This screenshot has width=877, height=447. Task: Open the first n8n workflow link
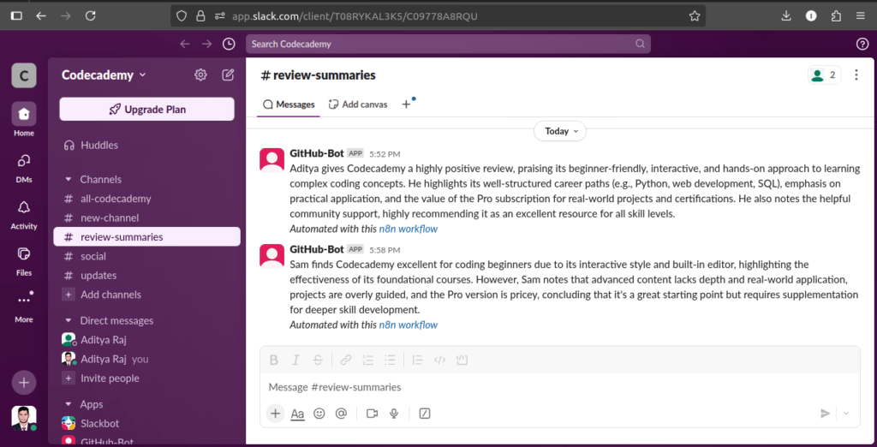pos(408,229)
